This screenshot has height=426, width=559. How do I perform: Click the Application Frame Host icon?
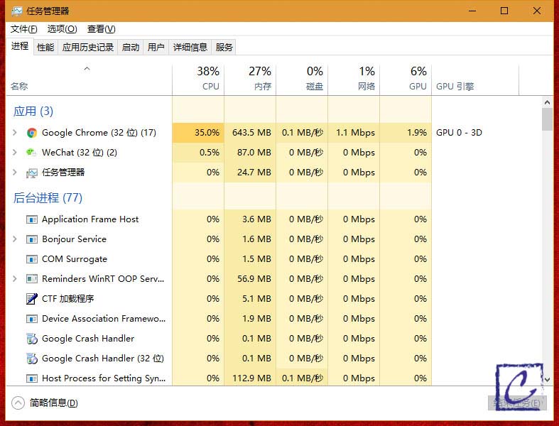click(x=32, y=219)
